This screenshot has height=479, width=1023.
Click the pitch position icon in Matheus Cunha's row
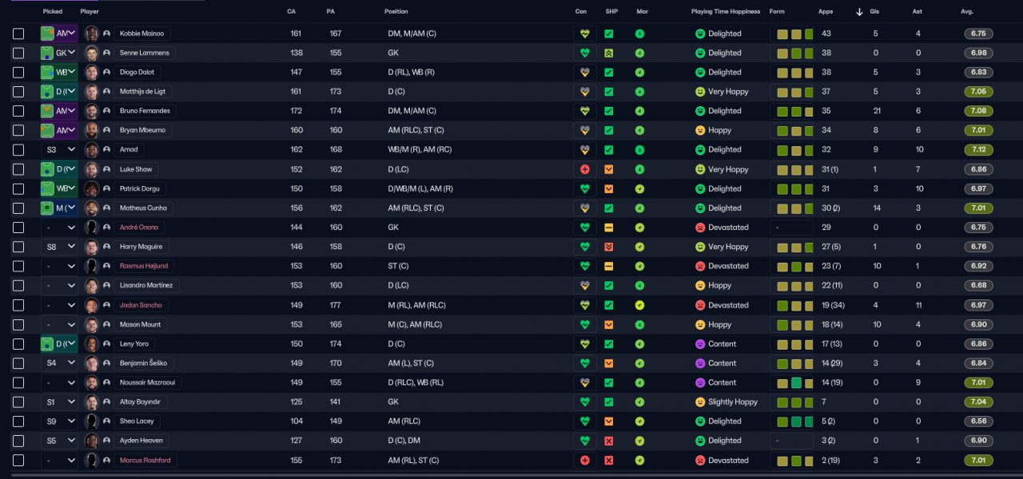point(47,208)
